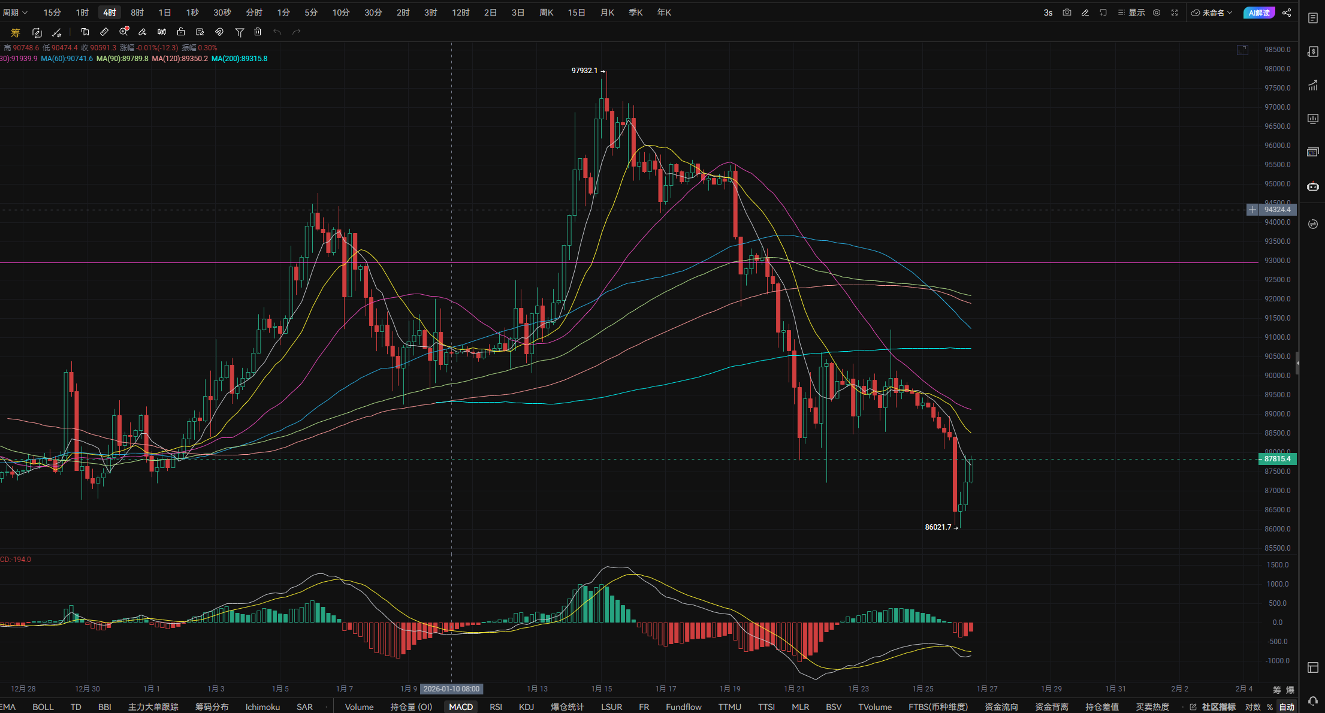Toggle the padlock lock drawings icon
This screenshot has width=1325, height=713.
[x=181, y=32]
